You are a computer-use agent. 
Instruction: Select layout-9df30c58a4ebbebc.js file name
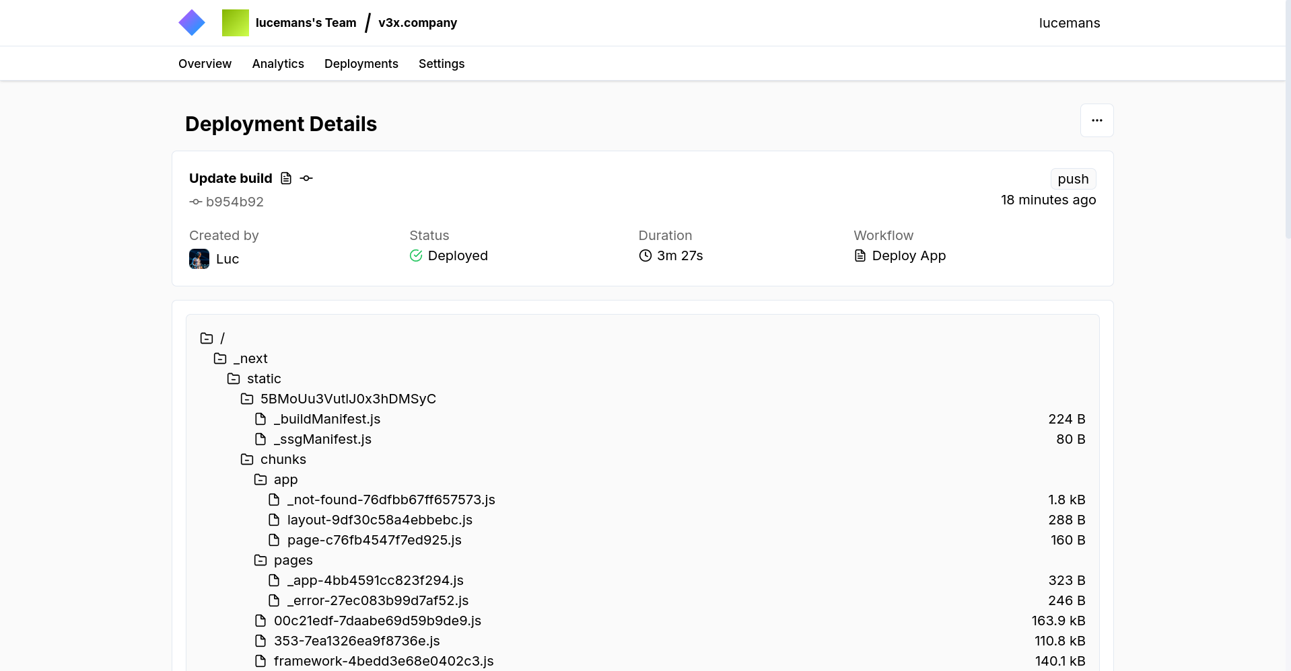[x=380, y=520]
